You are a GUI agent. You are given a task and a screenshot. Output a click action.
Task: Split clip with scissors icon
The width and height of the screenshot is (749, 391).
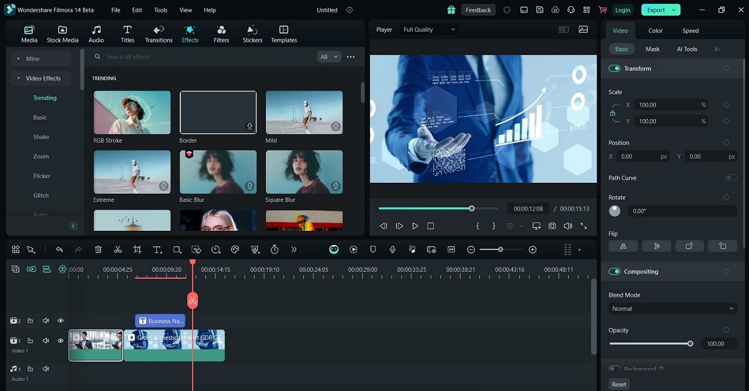tap(117, 249)
